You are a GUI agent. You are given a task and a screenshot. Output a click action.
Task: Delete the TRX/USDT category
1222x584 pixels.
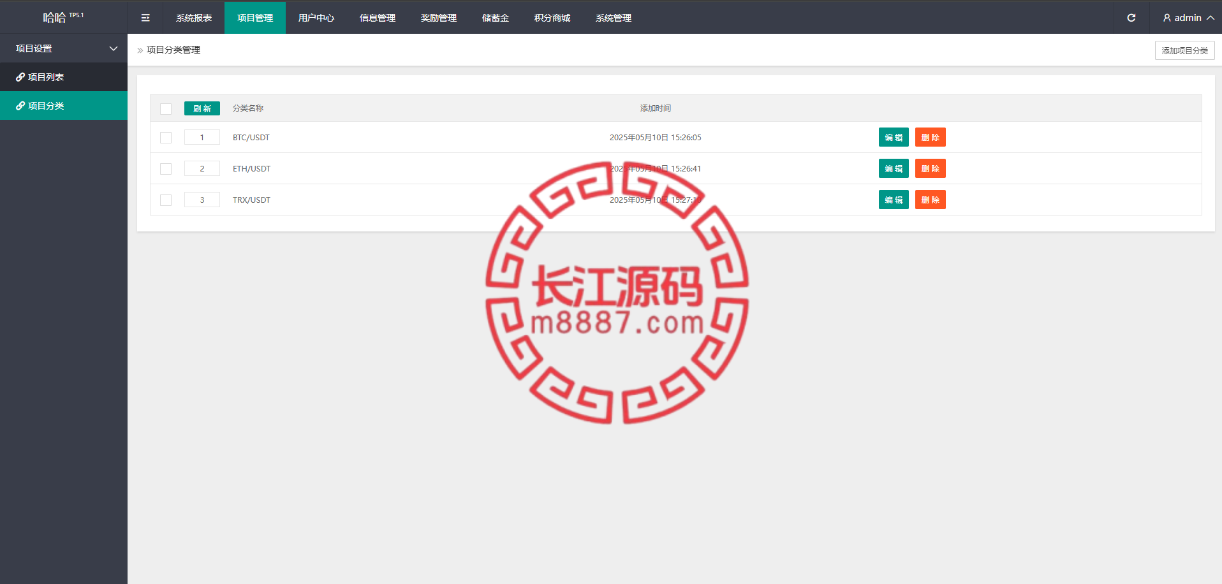pos(931,200)
